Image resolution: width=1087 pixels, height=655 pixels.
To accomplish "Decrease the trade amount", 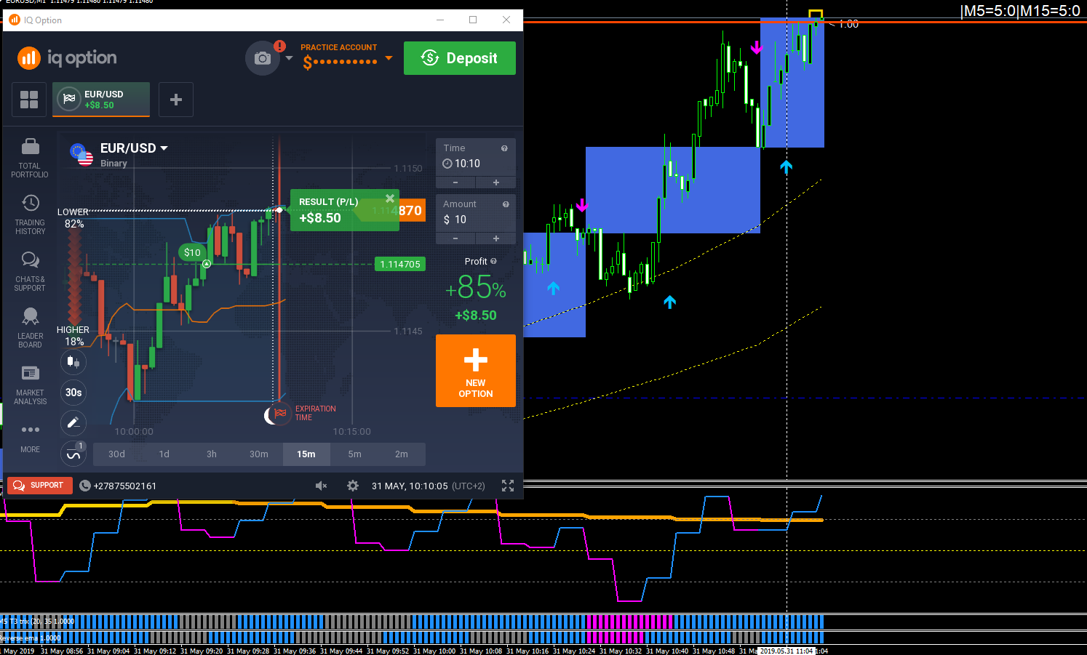I will tap(455, 238).
